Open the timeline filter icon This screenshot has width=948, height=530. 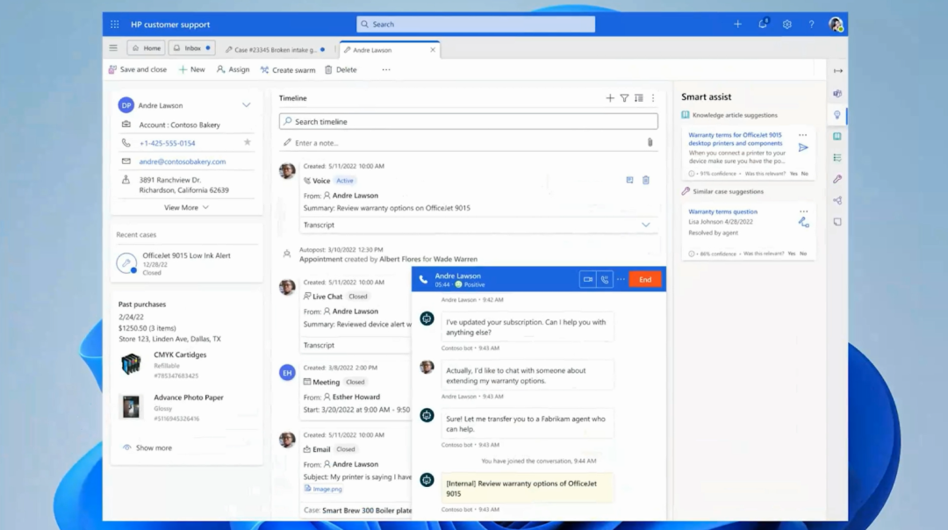coord(624,98)
